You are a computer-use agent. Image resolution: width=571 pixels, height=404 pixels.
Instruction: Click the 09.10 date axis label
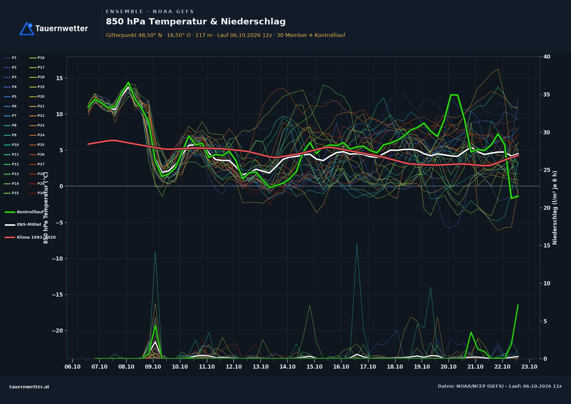(153, 367)
